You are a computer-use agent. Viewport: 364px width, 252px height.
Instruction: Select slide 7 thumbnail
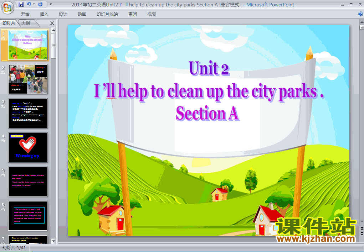click(x=28, y=239)
